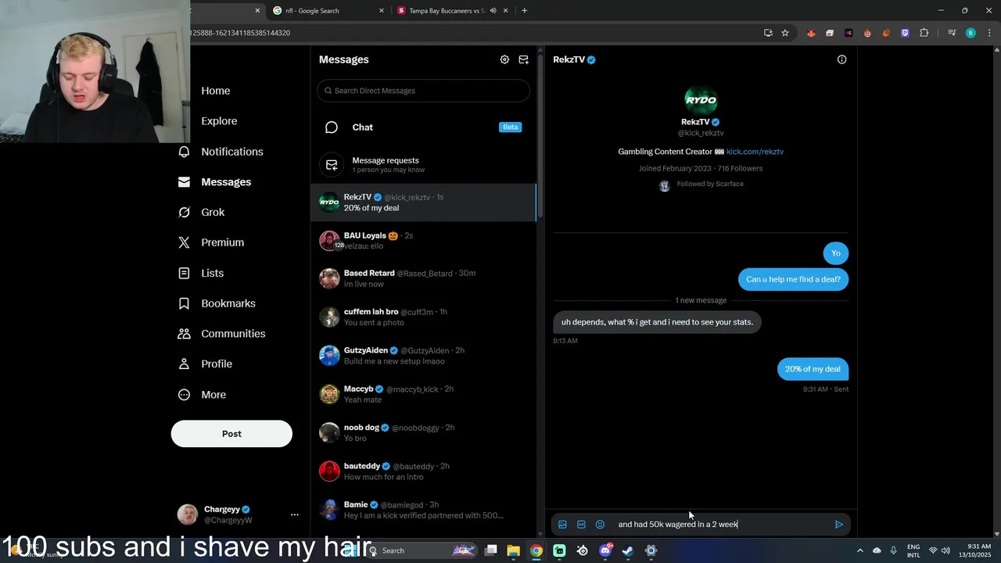Click the new message compose icon
Image resolution: width=1001 pixels, height=563 pixels.
click(x=523, y=59)
